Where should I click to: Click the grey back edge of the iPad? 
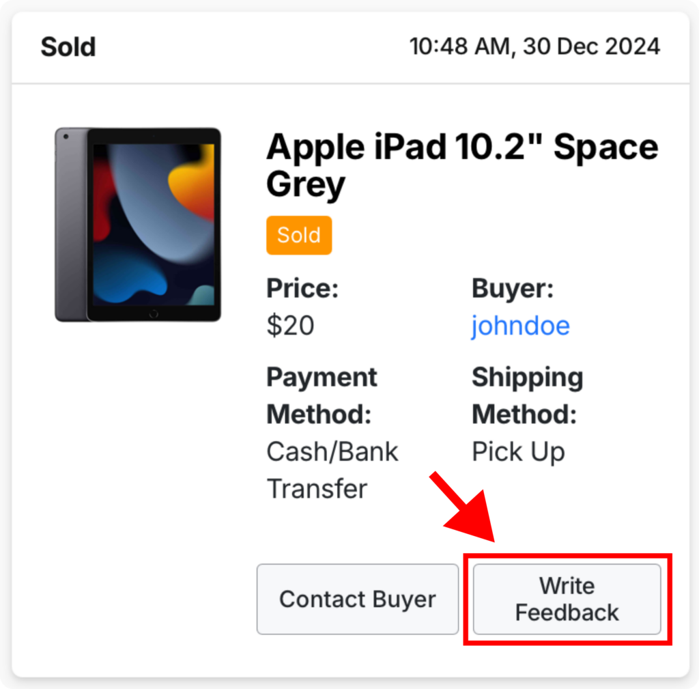click(x=70, y=224)
